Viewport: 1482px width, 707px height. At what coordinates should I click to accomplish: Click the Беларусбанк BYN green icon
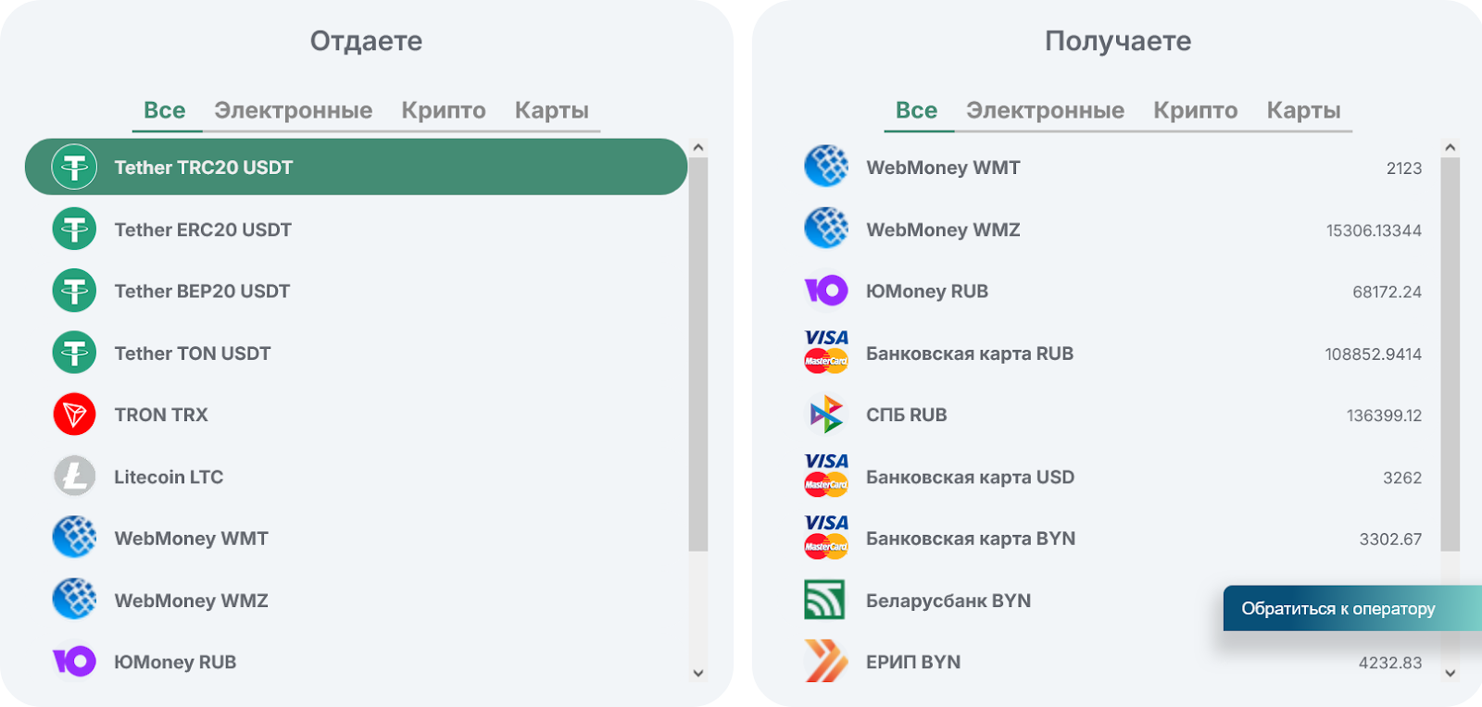824,601
